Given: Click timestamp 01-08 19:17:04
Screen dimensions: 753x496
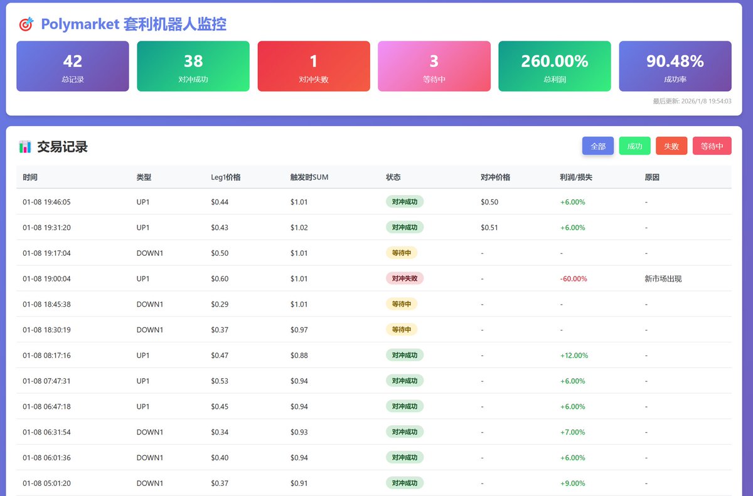Looking at the screenshot, I should [x=47, y=253].
